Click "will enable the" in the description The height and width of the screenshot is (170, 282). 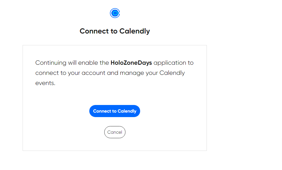click(88, 63)
